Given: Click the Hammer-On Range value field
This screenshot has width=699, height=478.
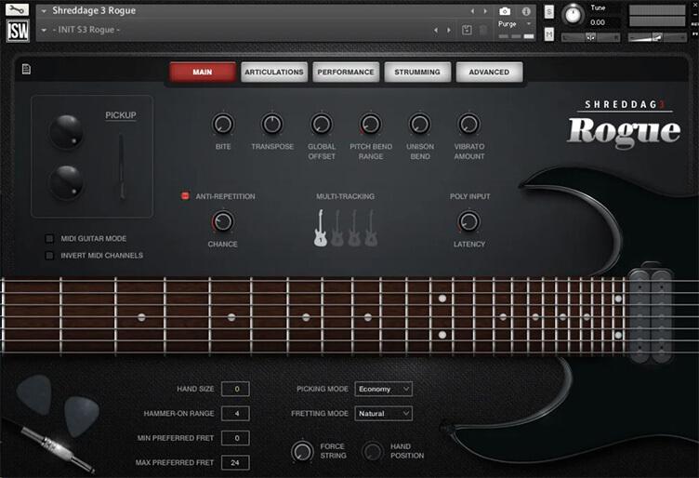Looking at the screenshot, I should click(x=235, y=413).
